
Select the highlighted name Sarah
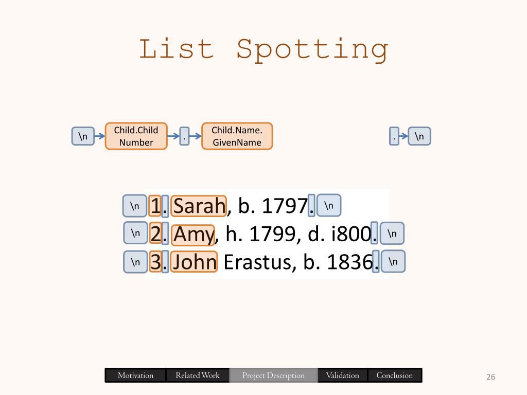pyautogui.click(x=199, y=206)
